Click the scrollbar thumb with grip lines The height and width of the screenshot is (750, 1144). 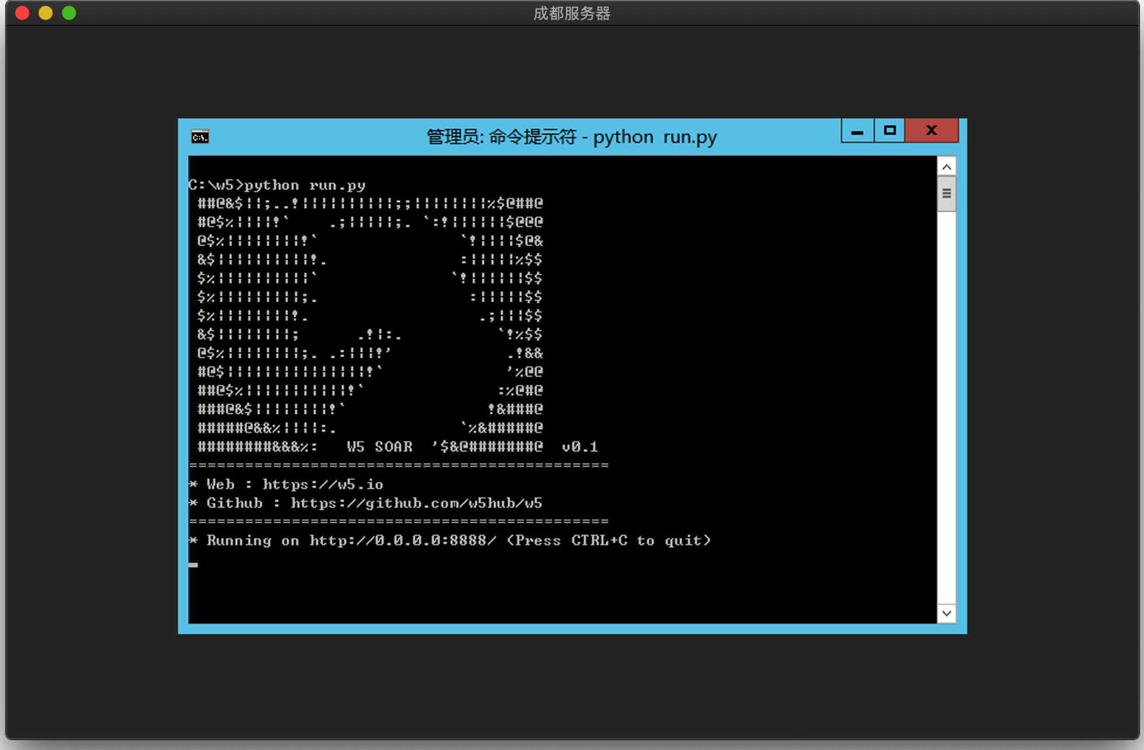pos(946,193)
